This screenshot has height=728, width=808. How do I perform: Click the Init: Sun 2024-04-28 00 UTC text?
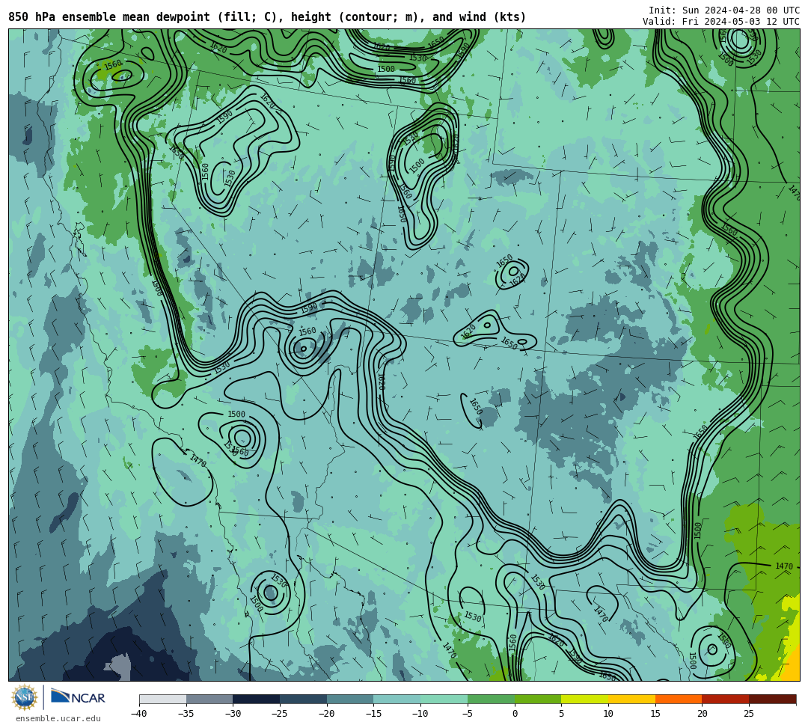tap(724, 10)
